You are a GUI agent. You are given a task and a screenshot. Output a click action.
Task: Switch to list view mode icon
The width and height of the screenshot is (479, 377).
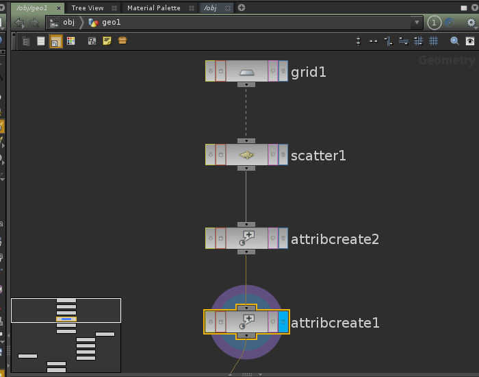tap(41, 41)
